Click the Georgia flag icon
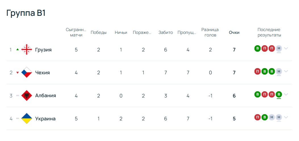Viewport: 299px width, 141px height. tap(27, 49)
